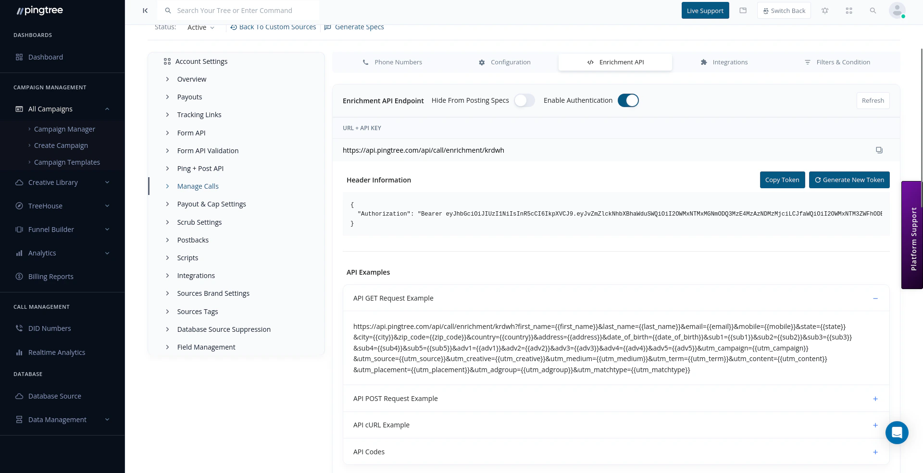The width and height of the screenshot is (923, 473).
Task: Expand the Creative Library section
Action: (x=53, y=182)
